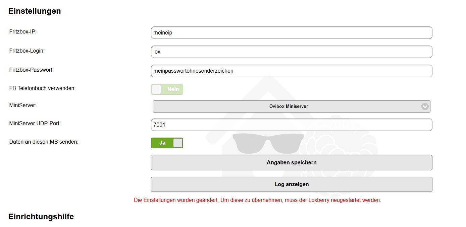Viewport: 466px width, 227px height.
Task: Click the Daten an diesen MS senden label
Action: tap(44, 142)
